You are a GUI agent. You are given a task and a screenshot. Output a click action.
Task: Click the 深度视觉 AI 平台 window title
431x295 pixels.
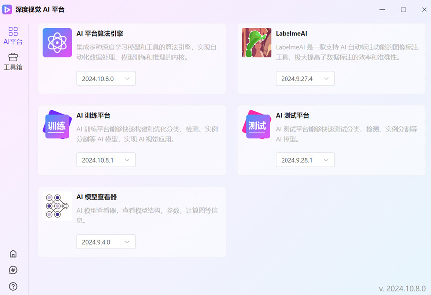click(x=40, y=9)
